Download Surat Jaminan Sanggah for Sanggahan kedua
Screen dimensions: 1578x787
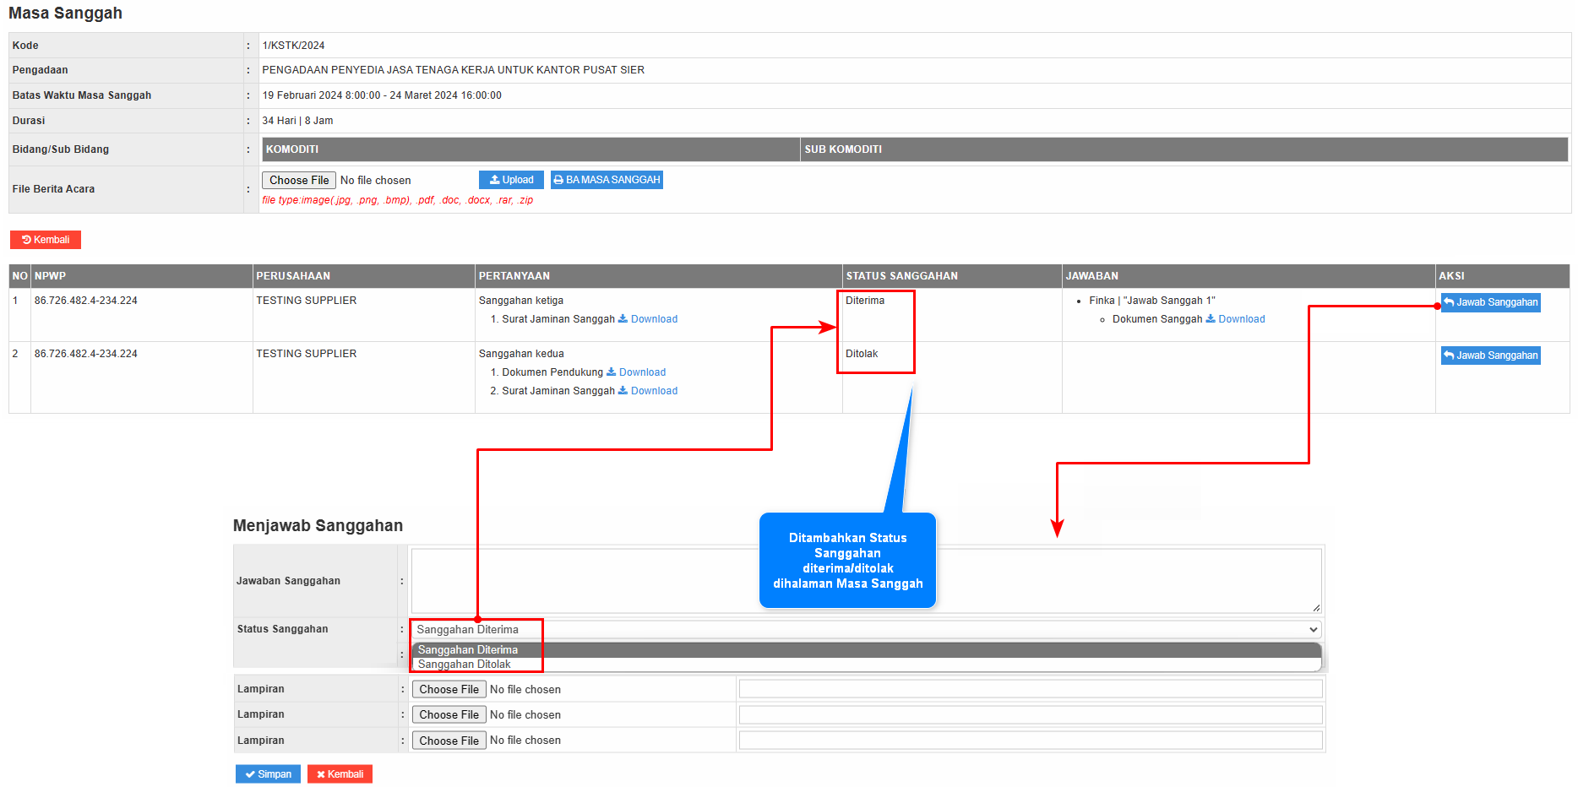(x=648, y=391)
